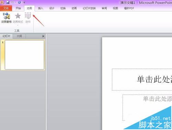Show the 幻灯片 (Slides) pane tab
Image resolution: width=172 pixels, height=130 pixels.
click(7, 36)
